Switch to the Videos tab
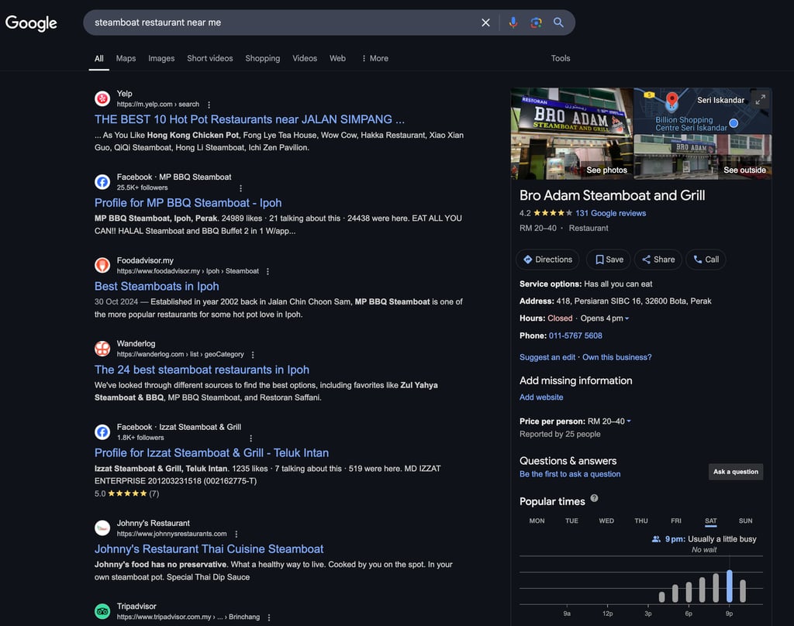The width and height of the screenshot is (794, 626). 305,58
